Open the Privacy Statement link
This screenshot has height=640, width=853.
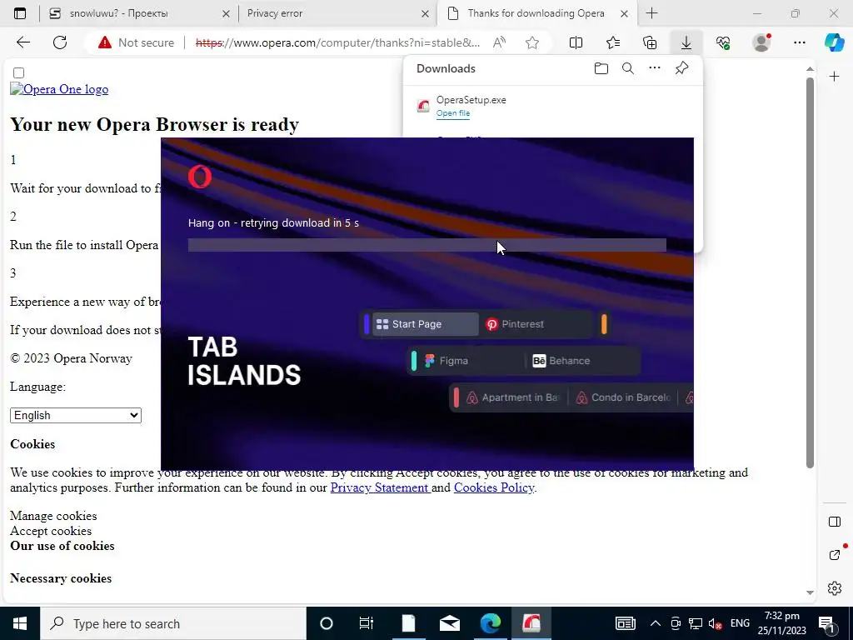[380, 487]
